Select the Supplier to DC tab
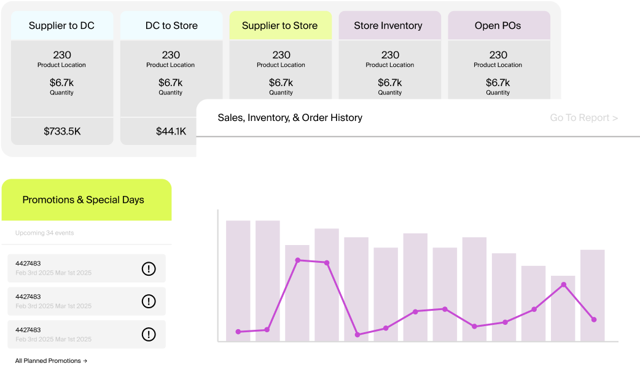This screenshot has width=640, height=374. tap(61, 26)
